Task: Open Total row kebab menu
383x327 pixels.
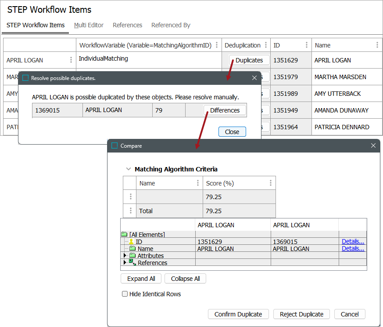Action: click(x=130, y=211)
